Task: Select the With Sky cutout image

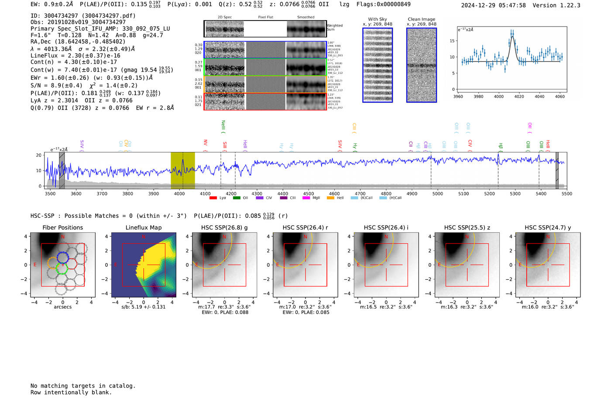Action: pos(378,65)
